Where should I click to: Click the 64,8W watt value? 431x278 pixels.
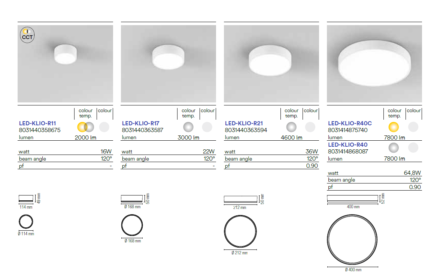[412, 173]
